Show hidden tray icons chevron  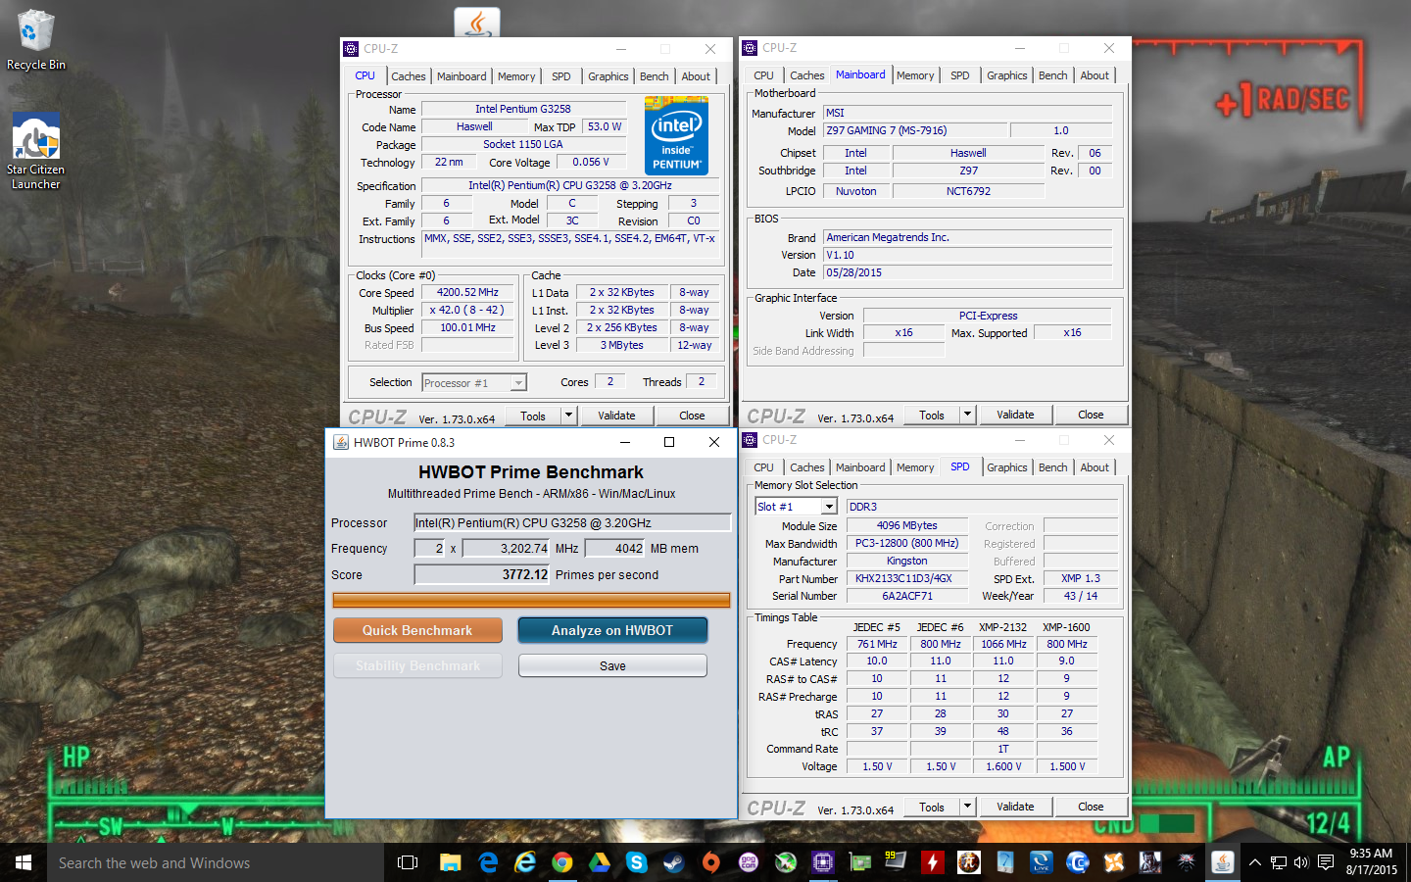1254,863
